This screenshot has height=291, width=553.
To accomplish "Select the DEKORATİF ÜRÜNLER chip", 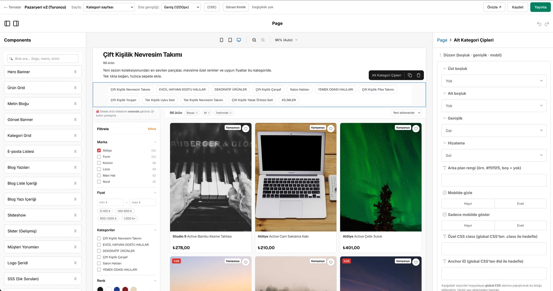I will (231, 90).
